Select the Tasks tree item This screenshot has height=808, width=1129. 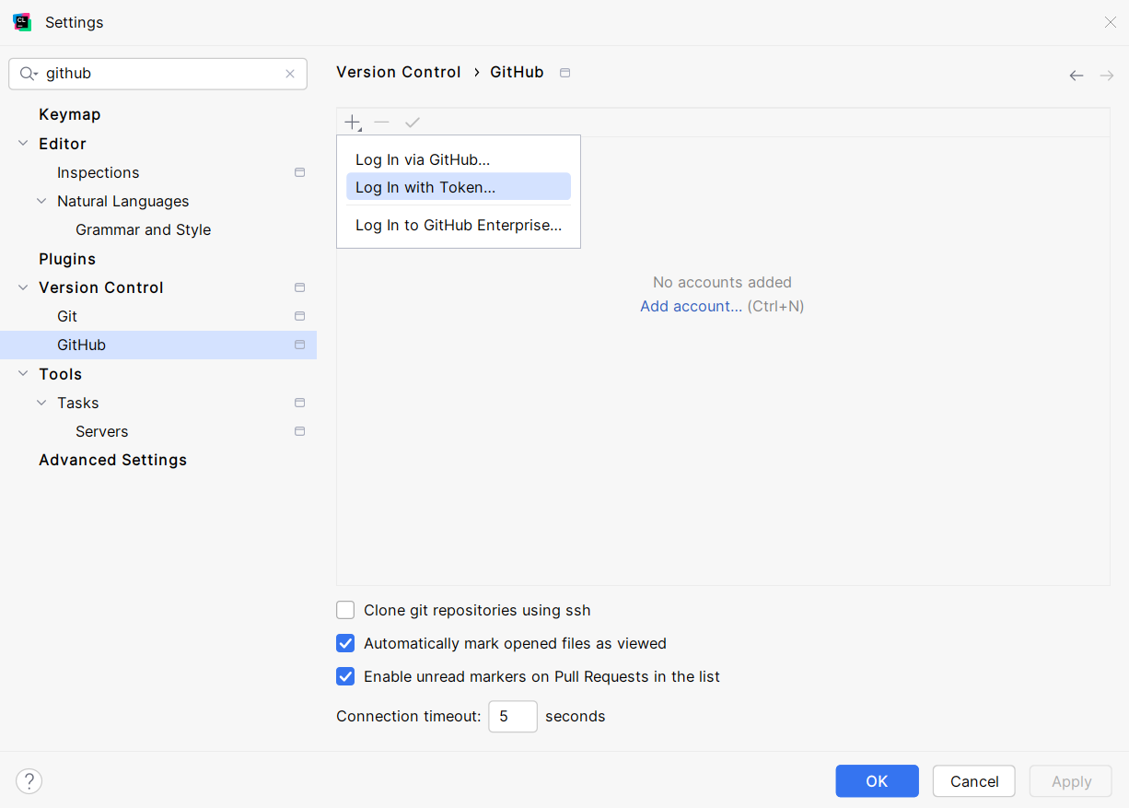78,403
